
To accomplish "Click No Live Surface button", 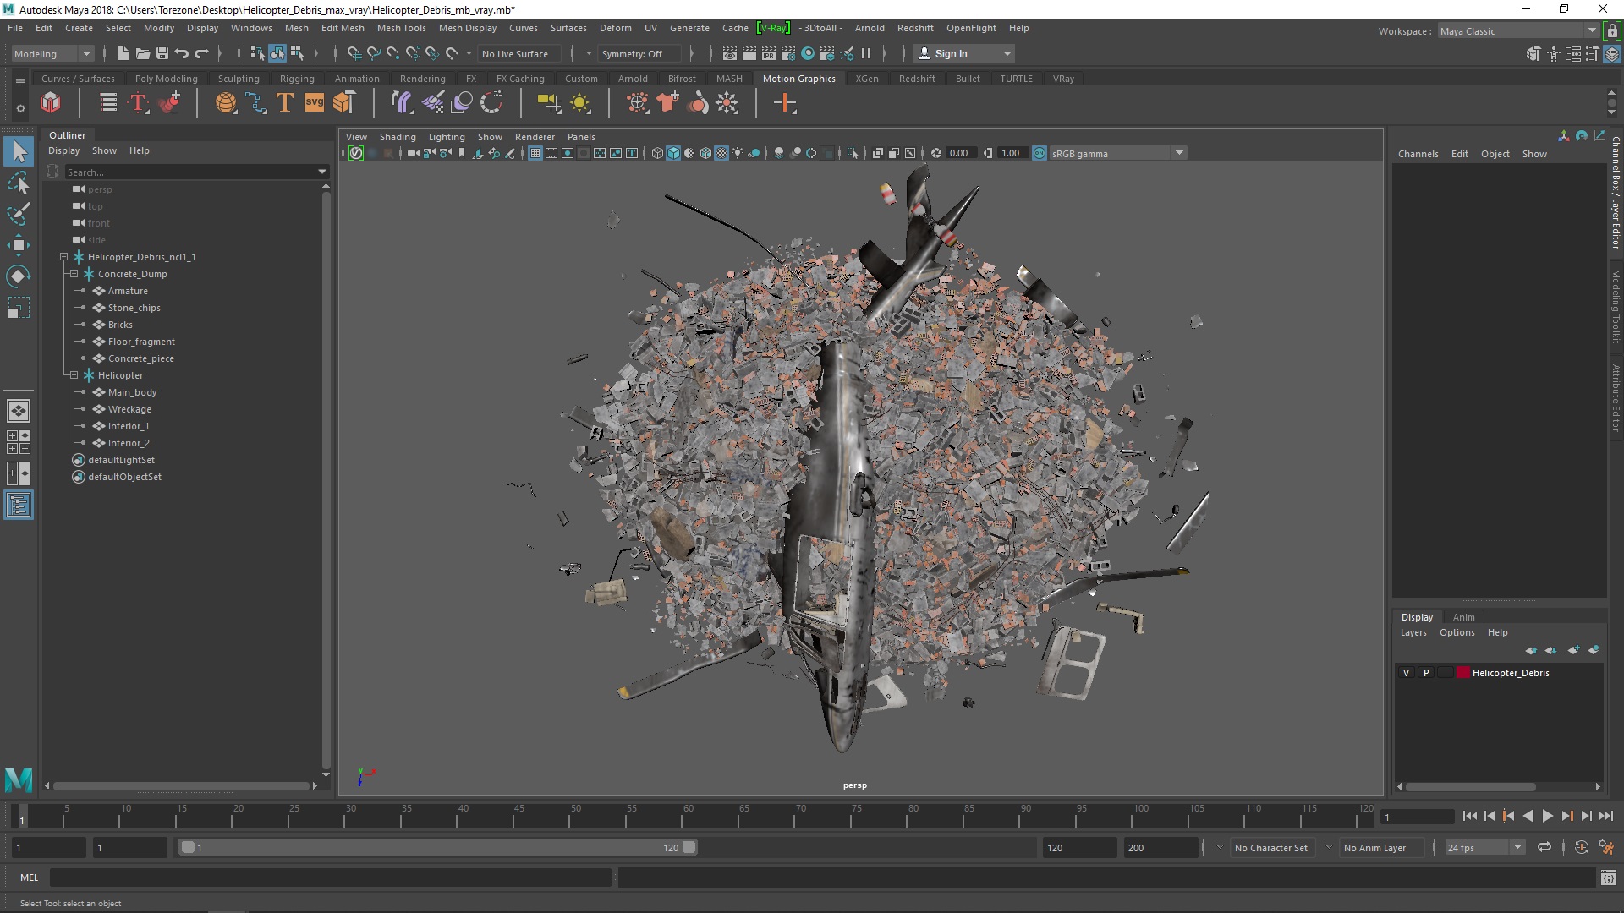I will pos(515,53).
